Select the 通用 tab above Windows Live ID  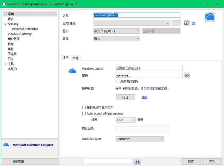pyautogui.click(x=65, y=58)
